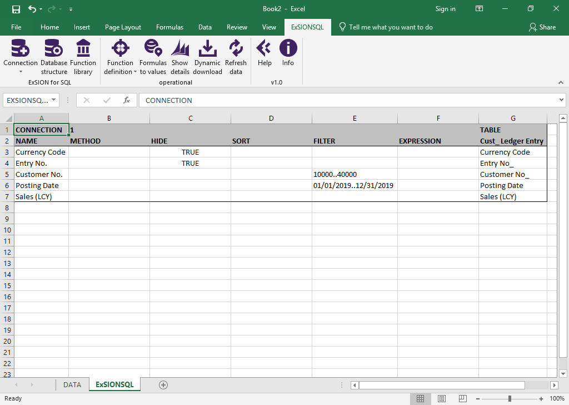
Task: Switch to DATA sheet tab
Action: [72, 384]
